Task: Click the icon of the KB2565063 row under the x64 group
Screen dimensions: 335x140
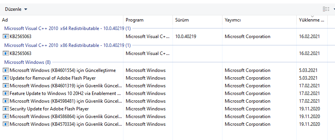Action: (6, 36)
